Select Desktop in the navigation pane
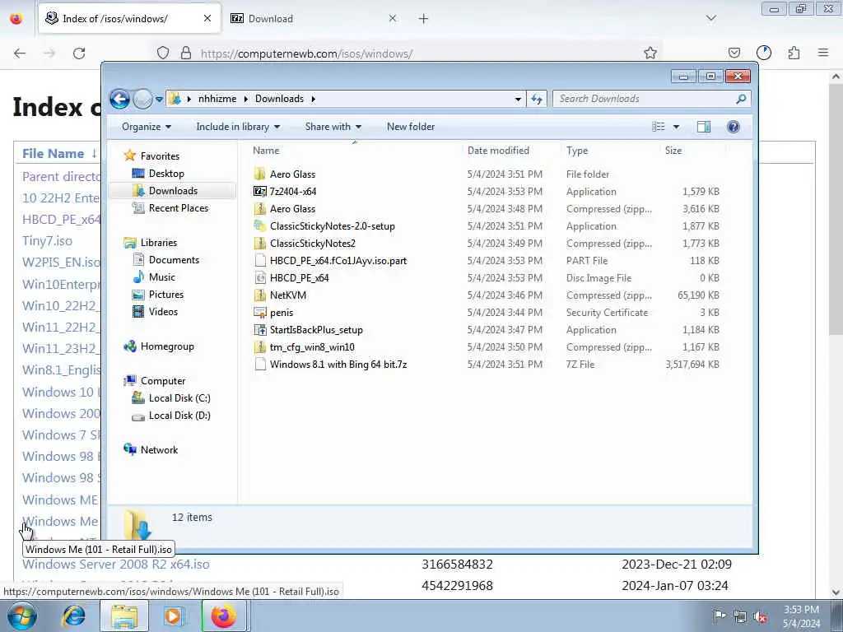 point(166,174)
